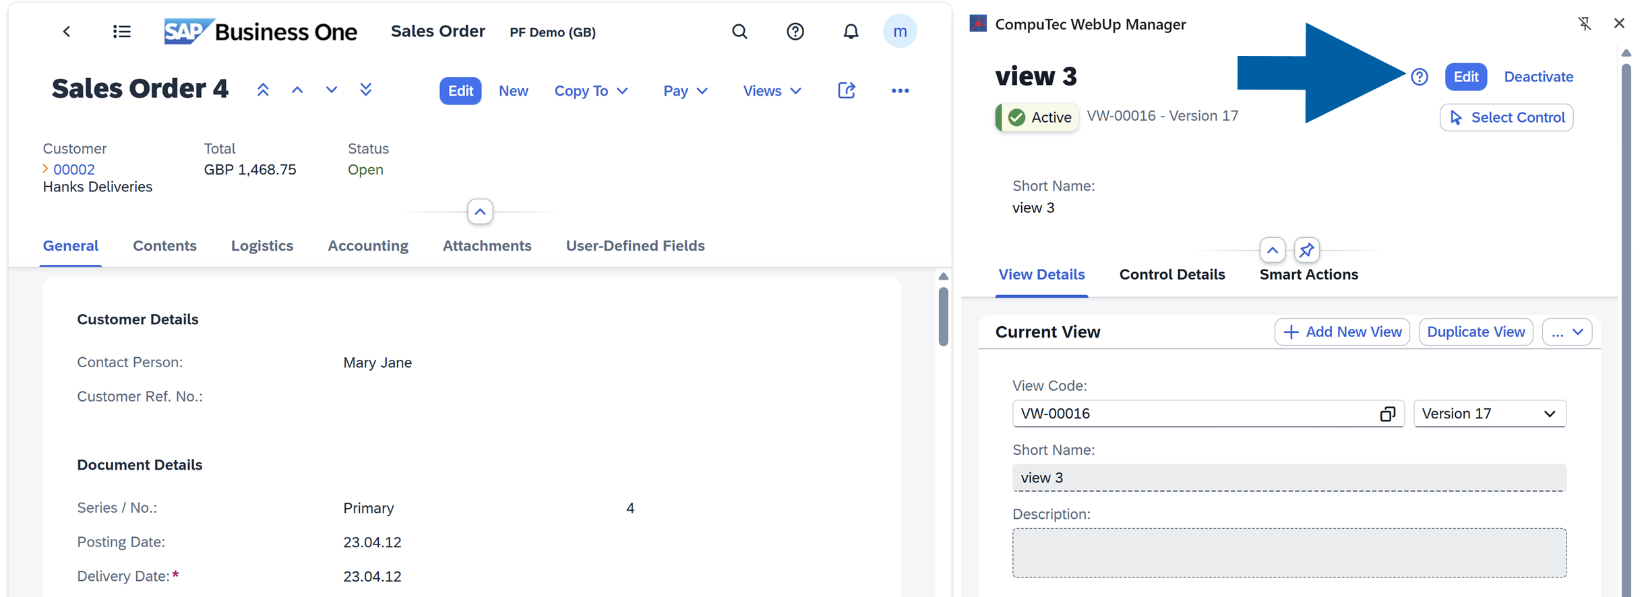Click New sales order button
Image resolution: width=1644 pixels, height=597 pixels.
[x=513, y=91]
